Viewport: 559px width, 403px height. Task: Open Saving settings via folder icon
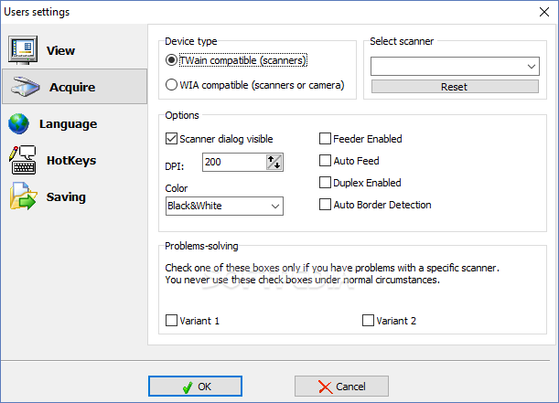[x=24, y=196]
